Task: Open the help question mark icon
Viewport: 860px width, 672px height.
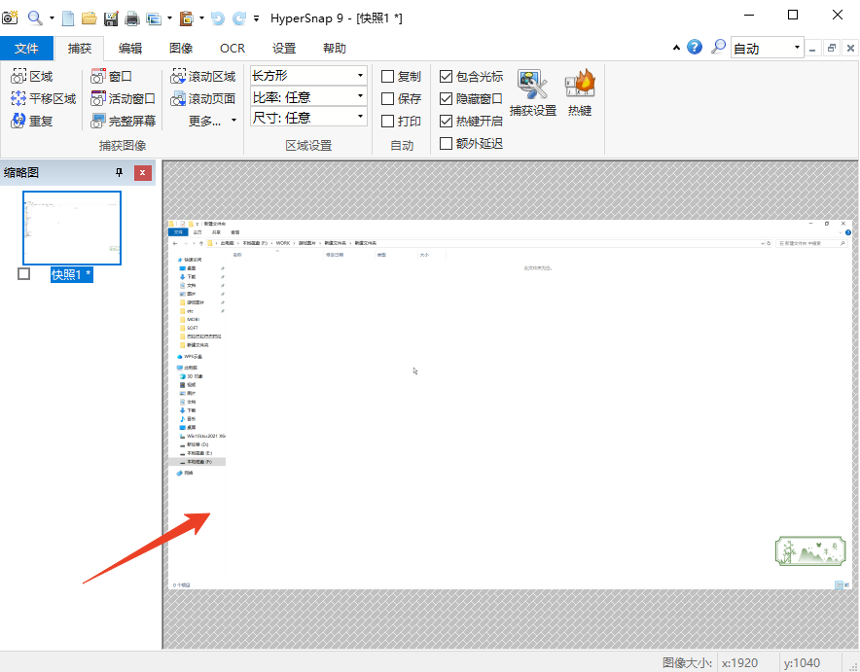Action: point(695,47)
